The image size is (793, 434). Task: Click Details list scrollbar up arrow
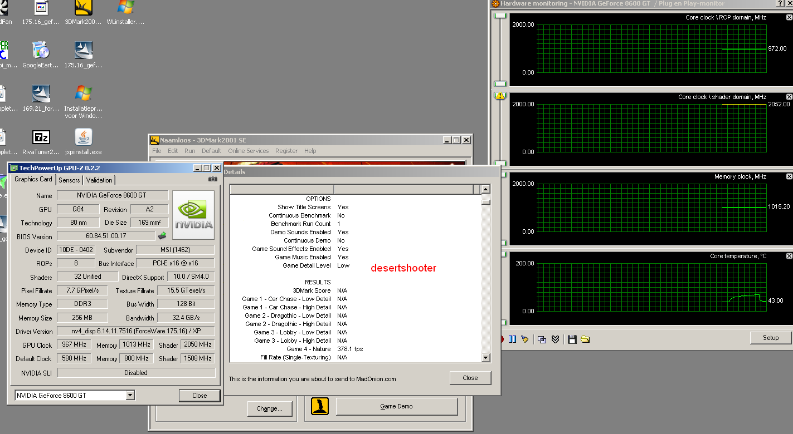click(485, 189)
